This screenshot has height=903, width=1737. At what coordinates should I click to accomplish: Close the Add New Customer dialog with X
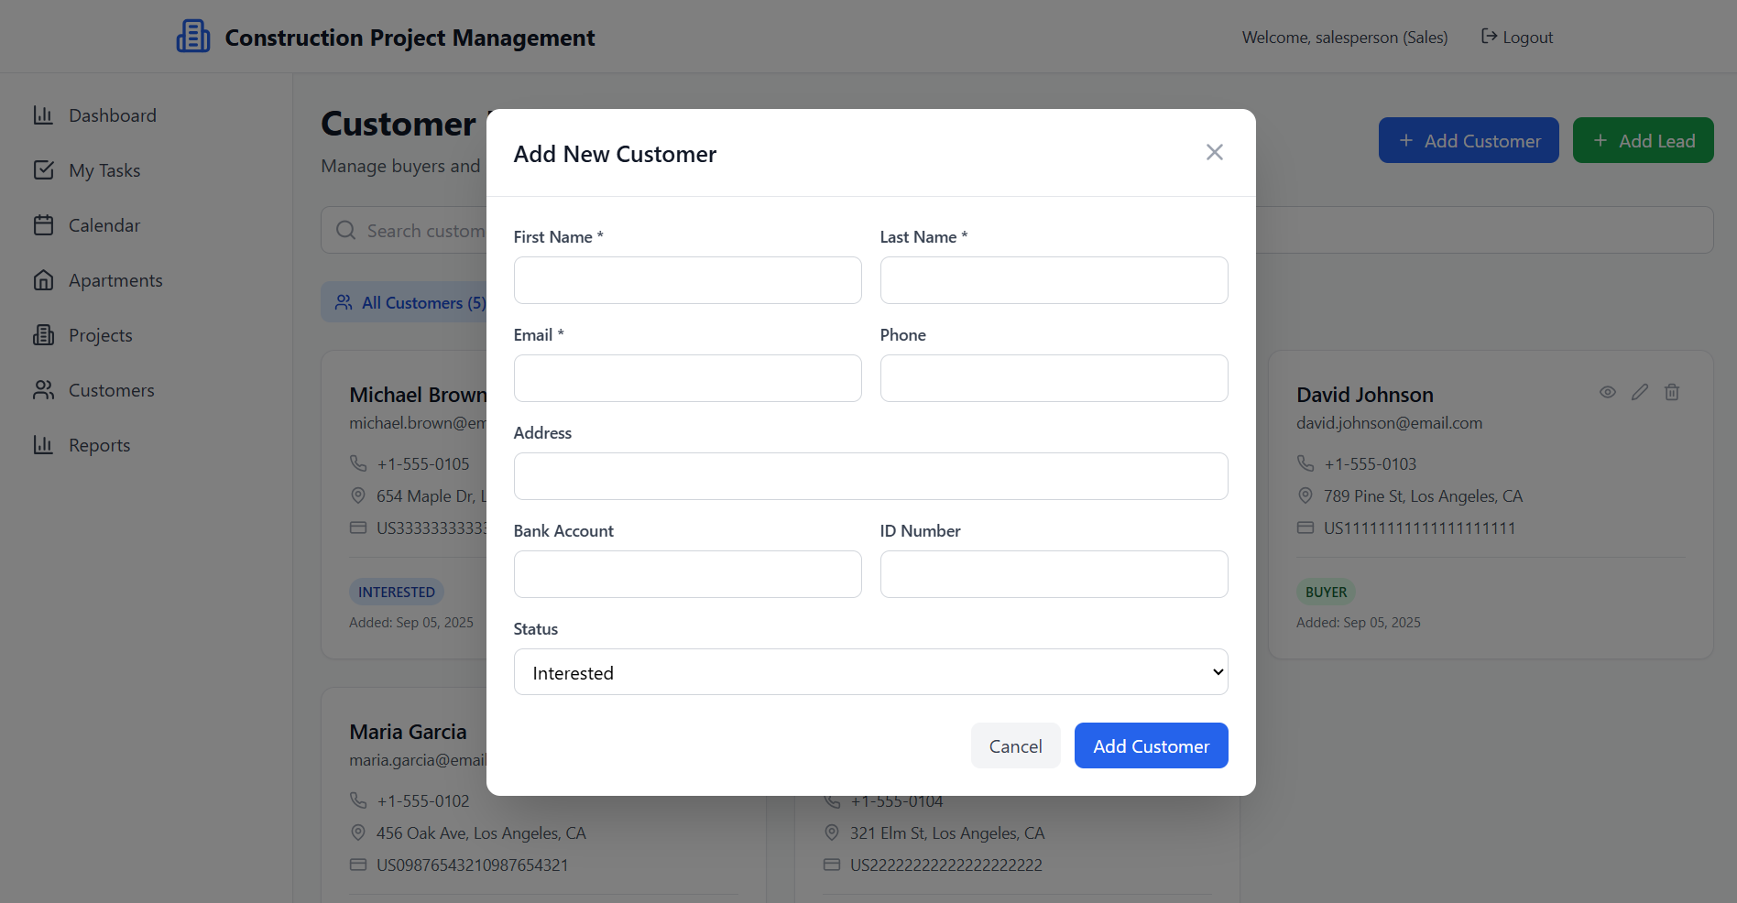pyautogui.click(x=1215, y=152)
